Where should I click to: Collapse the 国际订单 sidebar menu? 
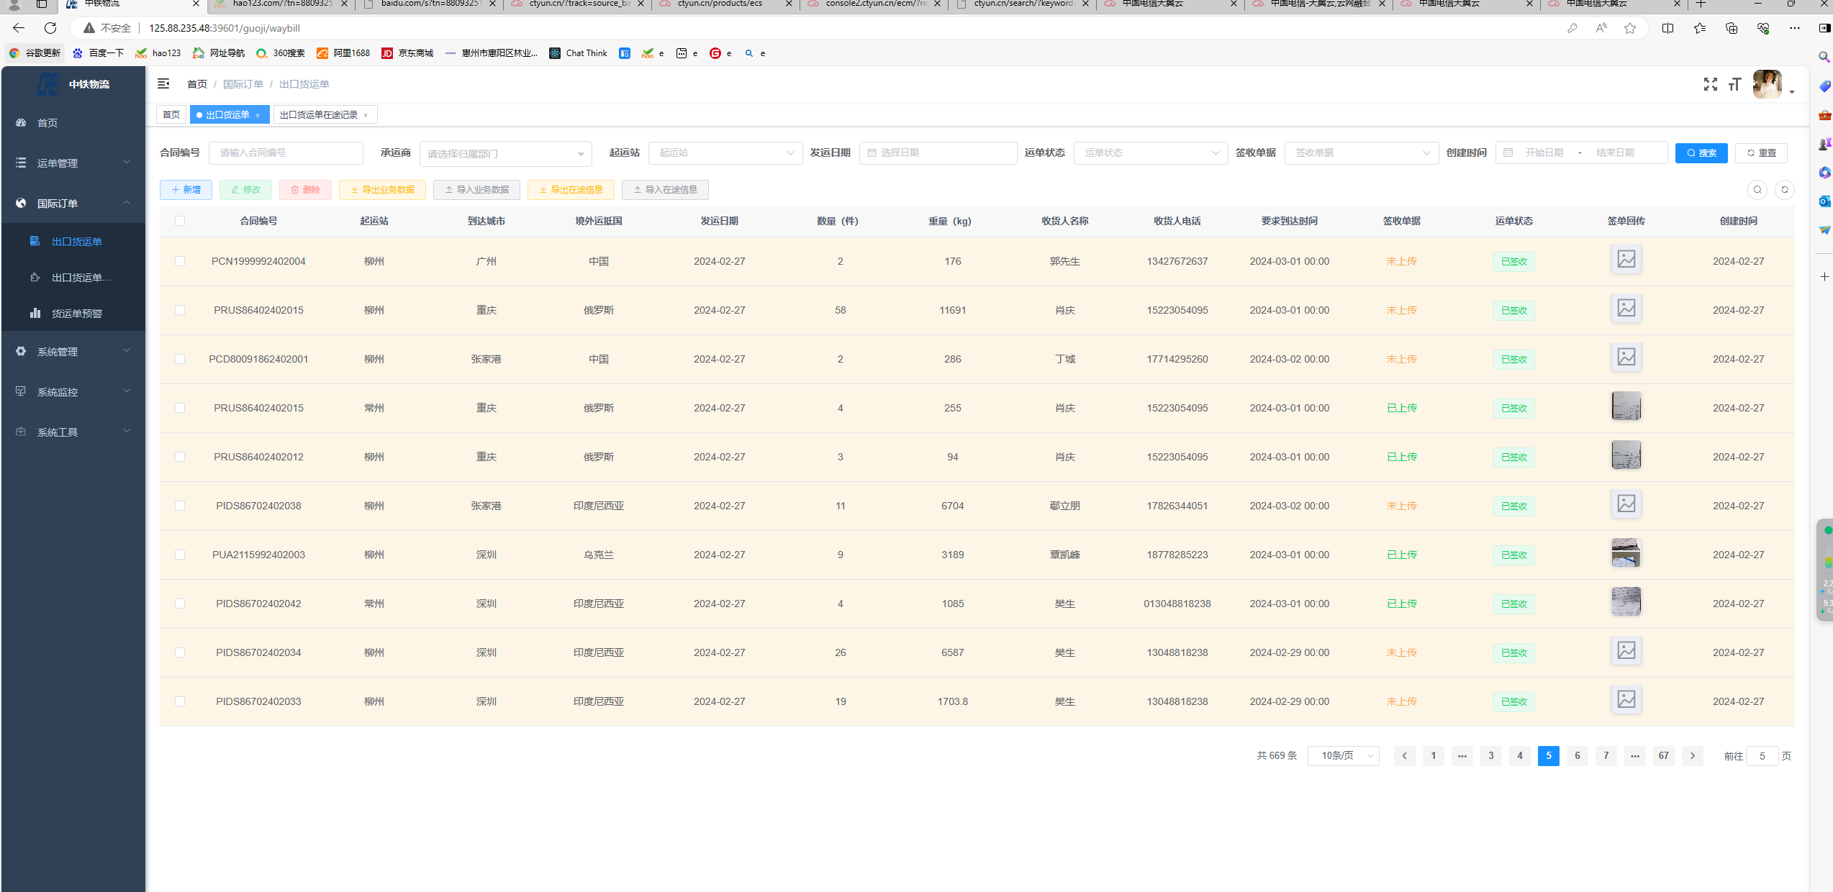click(x=73, y=204)
